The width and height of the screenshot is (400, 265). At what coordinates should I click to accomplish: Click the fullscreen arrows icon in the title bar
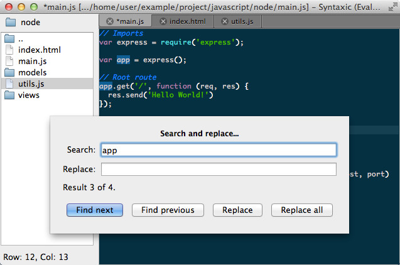coord(392,7)
